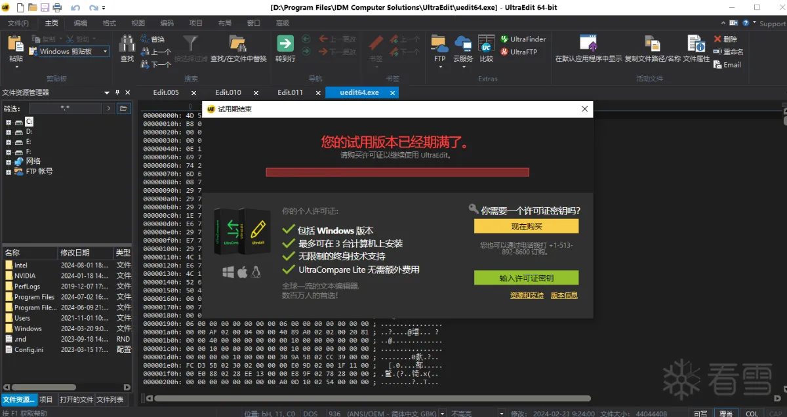The width and height of the screenshot is (787, 417).
Task: Toggle the 可写 writable status indicator
Action: [700, 414]
